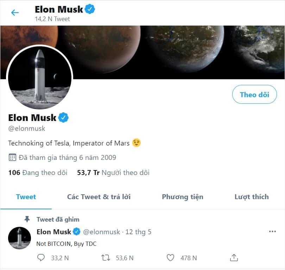The width and height of the screenshot is (285, 270).
Task: Click the back arrow icon
Action: click(15, 13)
